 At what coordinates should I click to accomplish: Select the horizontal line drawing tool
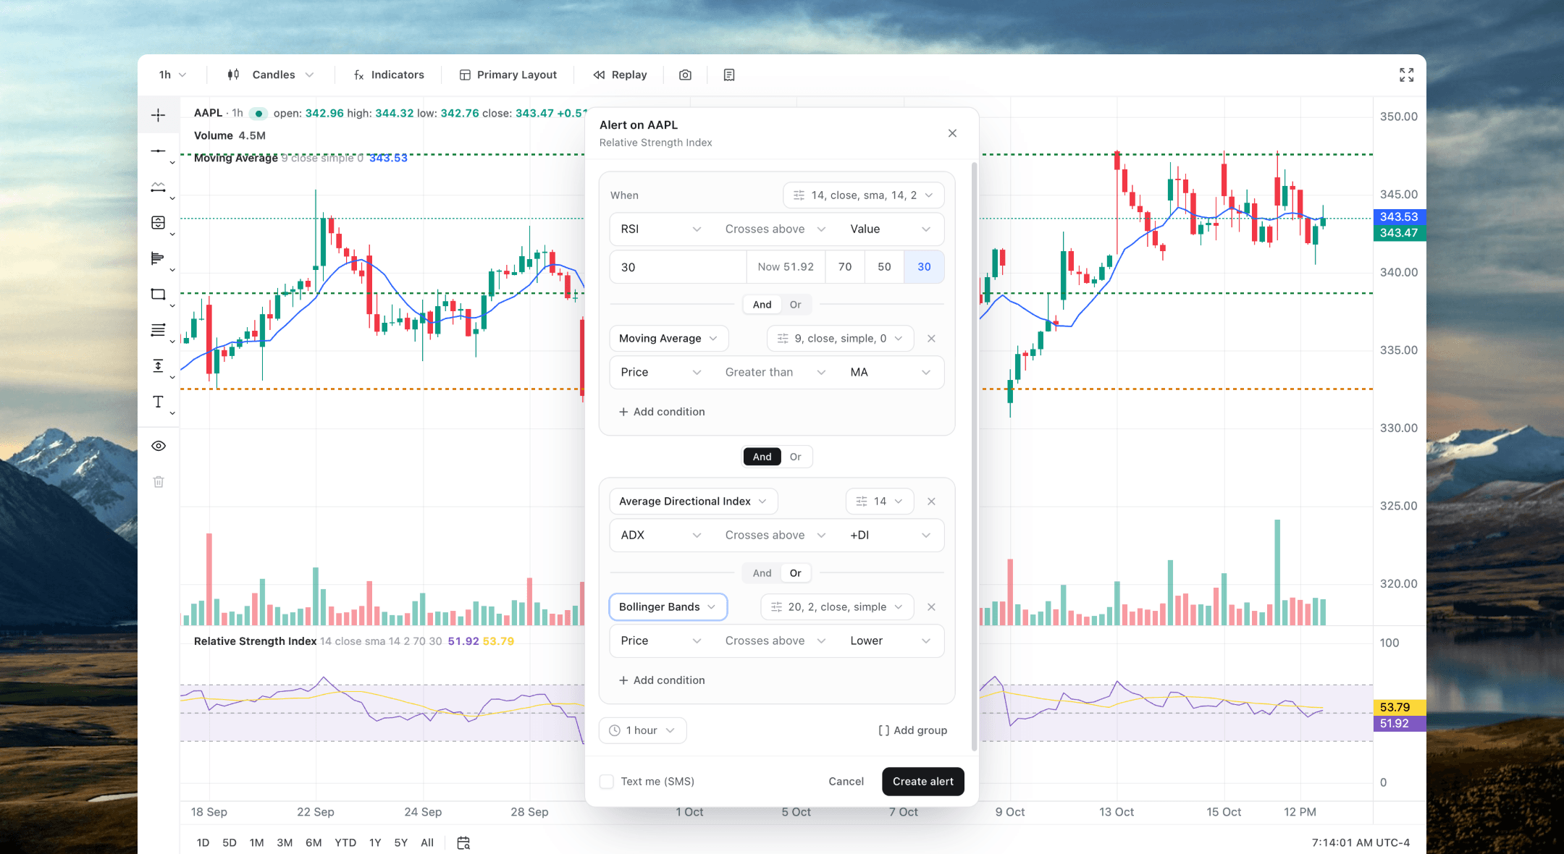pyautogui.click(x=159, y=151)
